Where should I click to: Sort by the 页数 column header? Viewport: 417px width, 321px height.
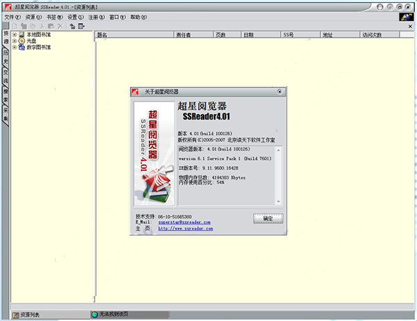click(x=227, y=35)
